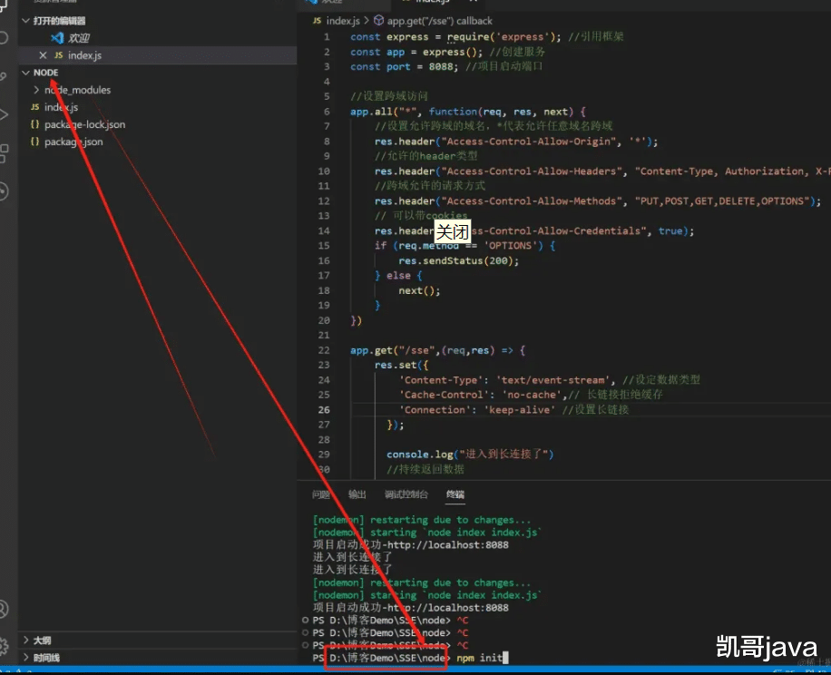Image resolution: width=831 pixels, height=675 pixels.
Task: Open package-lock.json in the file tree
Action: [x=84, y=124]
